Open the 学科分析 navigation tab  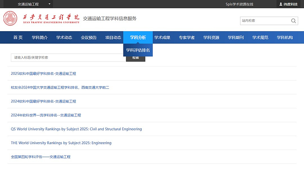click(138, 37)
